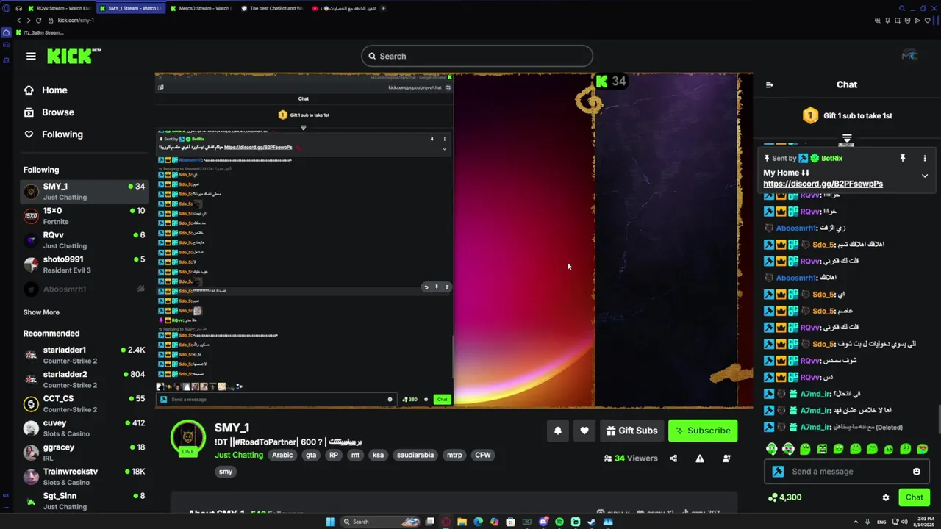Screen dimensions: 941x529
Task: Click the smy stream tag
Action: click(226, 472)
